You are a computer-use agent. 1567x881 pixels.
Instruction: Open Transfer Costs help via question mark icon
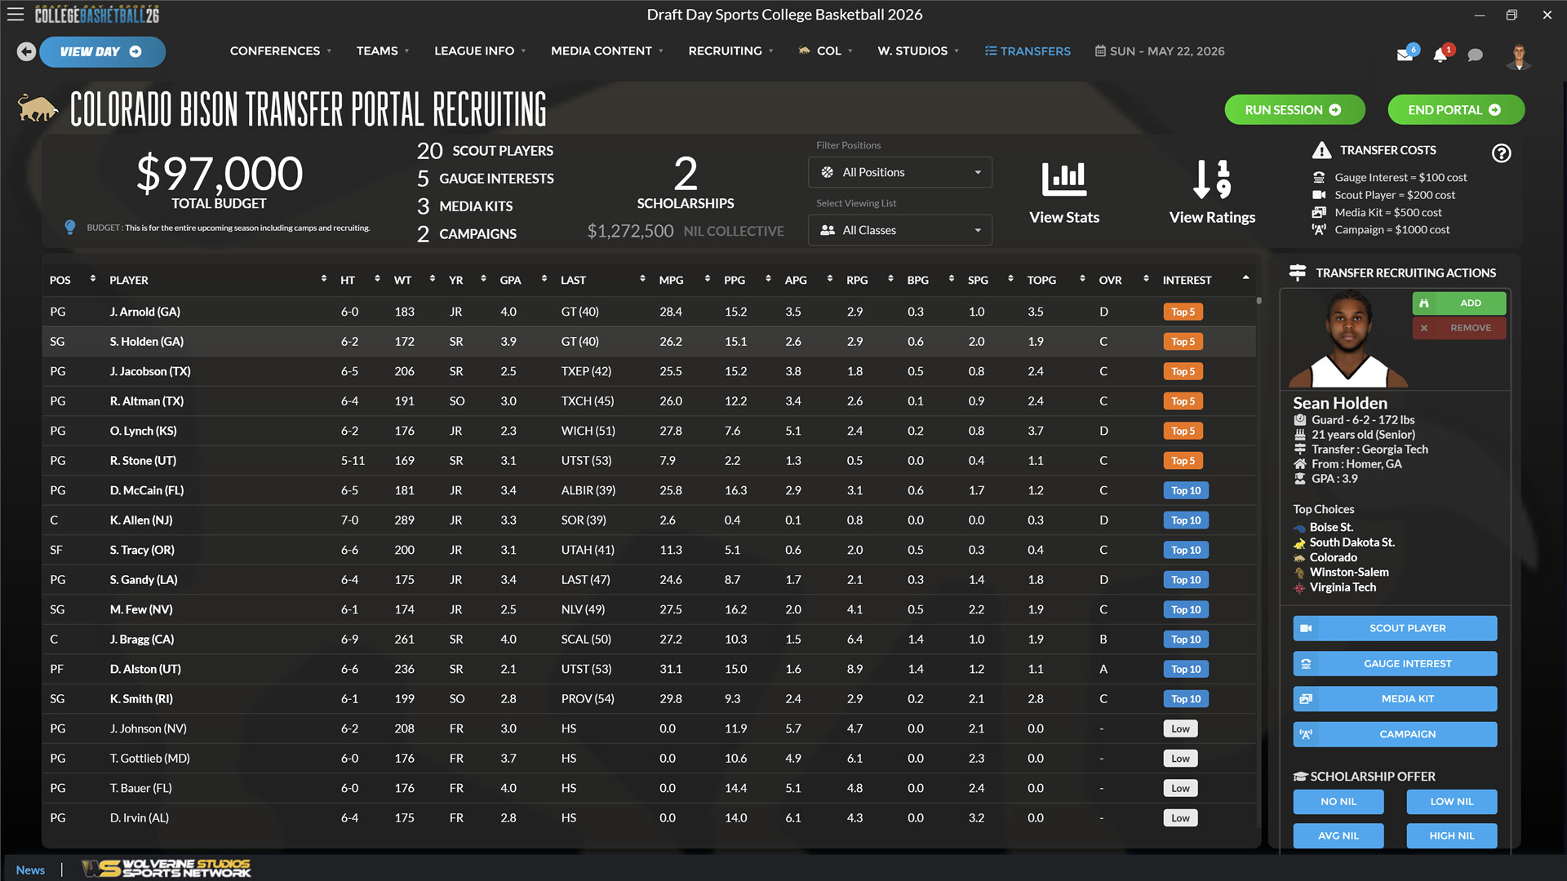[1501, 153]
